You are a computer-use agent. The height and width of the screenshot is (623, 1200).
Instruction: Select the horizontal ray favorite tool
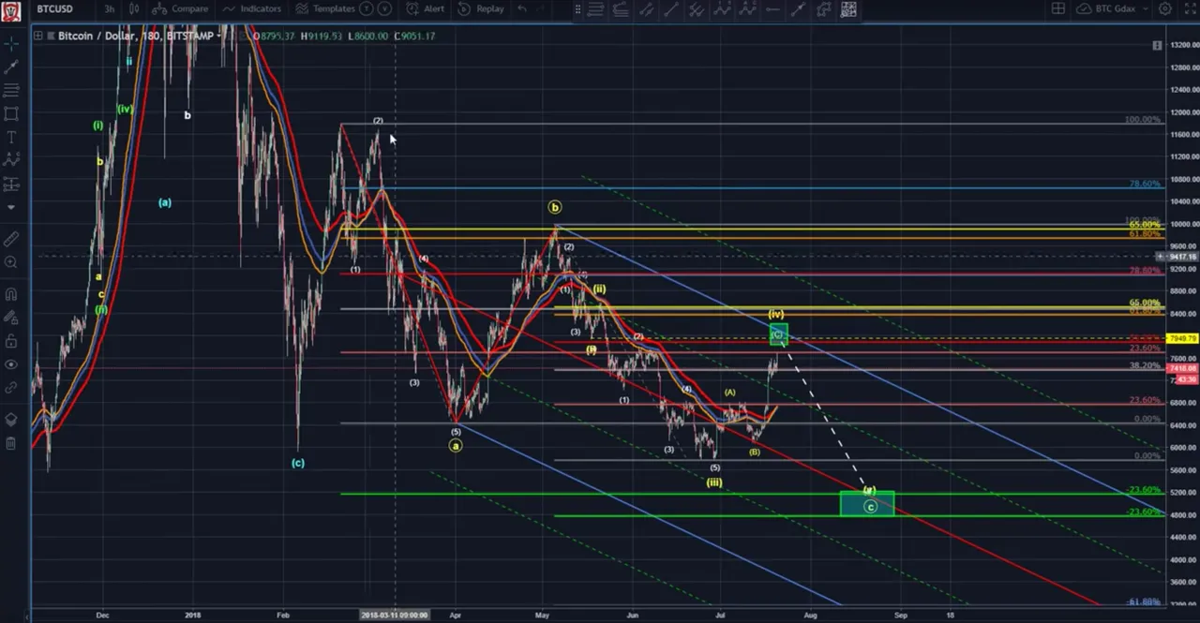772,9
